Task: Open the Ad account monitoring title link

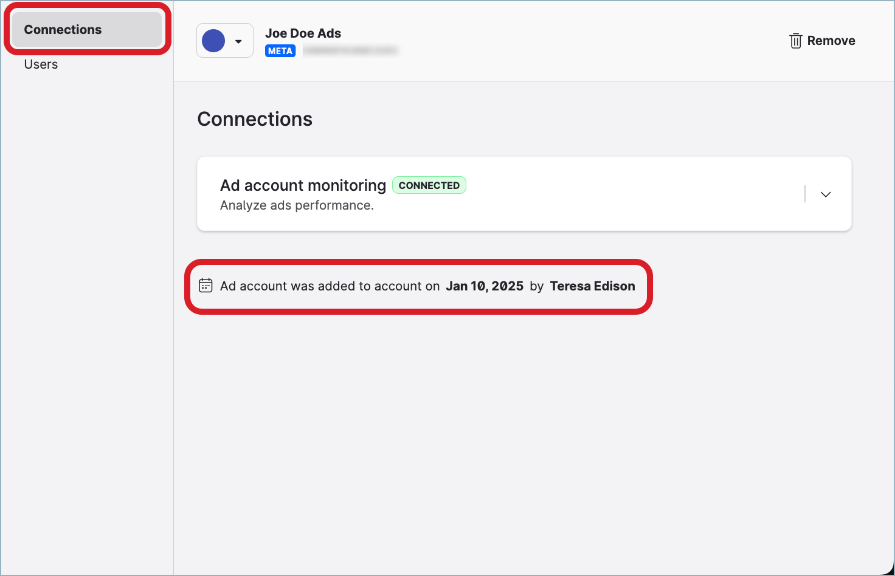Action: click(302, 185)
